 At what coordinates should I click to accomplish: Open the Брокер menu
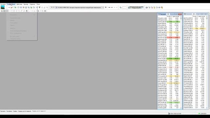26,4
